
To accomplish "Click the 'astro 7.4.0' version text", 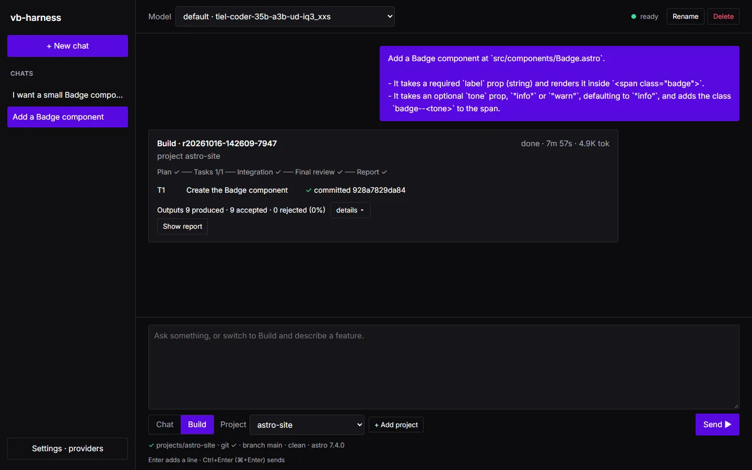I will click(x=328, y=445).
